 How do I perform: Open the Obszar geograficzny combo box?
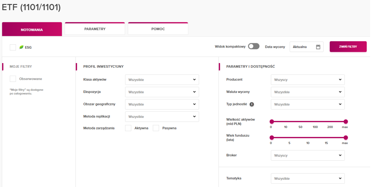(x=162, y=104)
